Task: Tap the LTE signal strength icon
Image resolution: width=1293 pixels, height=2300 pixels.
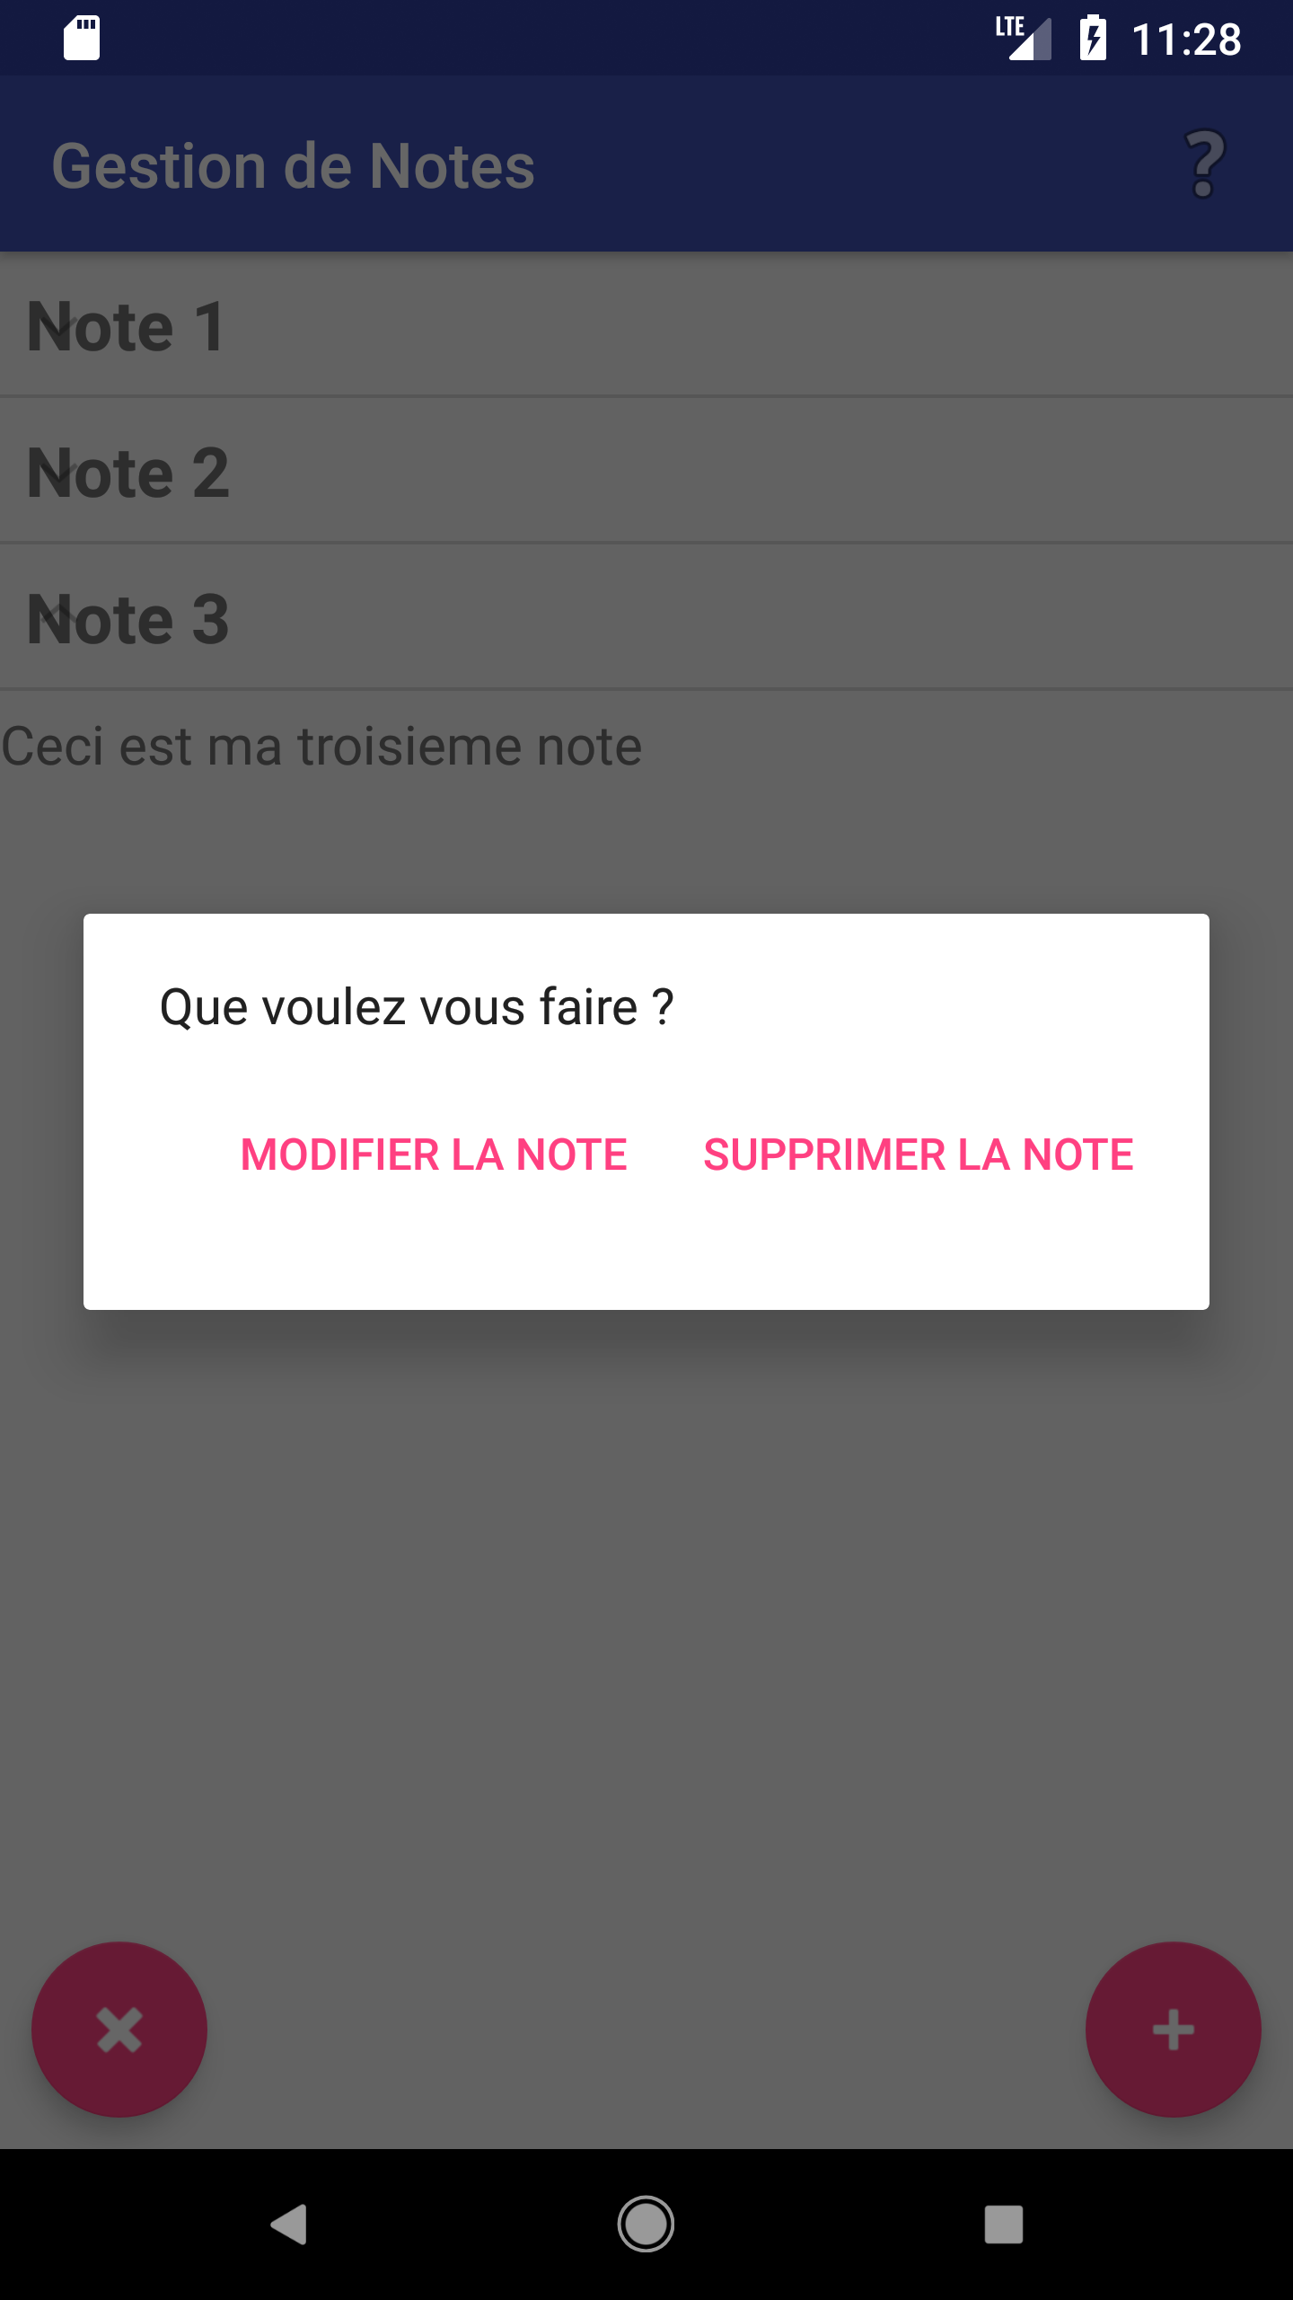Action: coord(1024,39)
